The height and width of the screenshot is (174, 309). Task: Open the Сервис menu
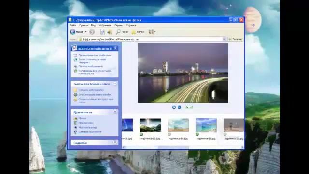pyautogui.click(x=119, y=25)
